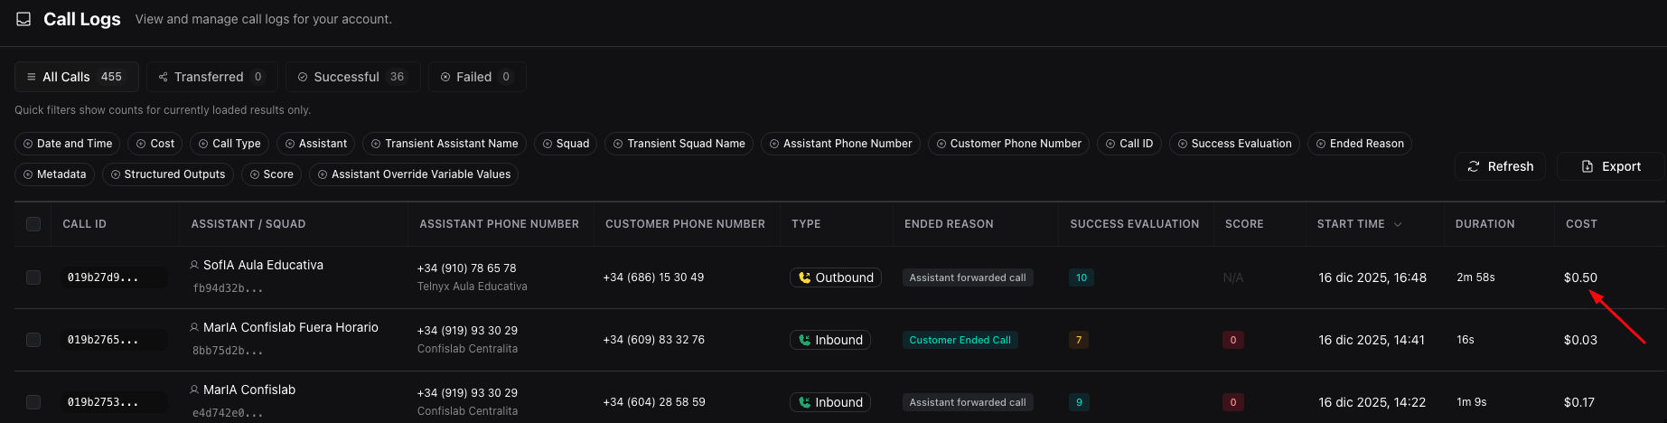Viewport: 1667px width, 423px height.
Task: Toggle the select-all checkbox in table header
Action: [33, 224]
